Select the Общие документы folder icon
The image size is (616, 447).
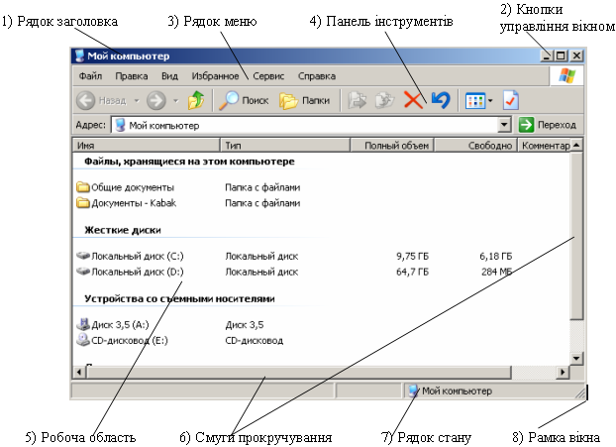[x=82, y=186]
